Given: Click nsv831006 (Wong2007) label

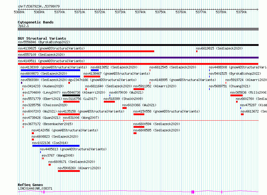Looking at the screenshot, I should click(x=81, y=118).
